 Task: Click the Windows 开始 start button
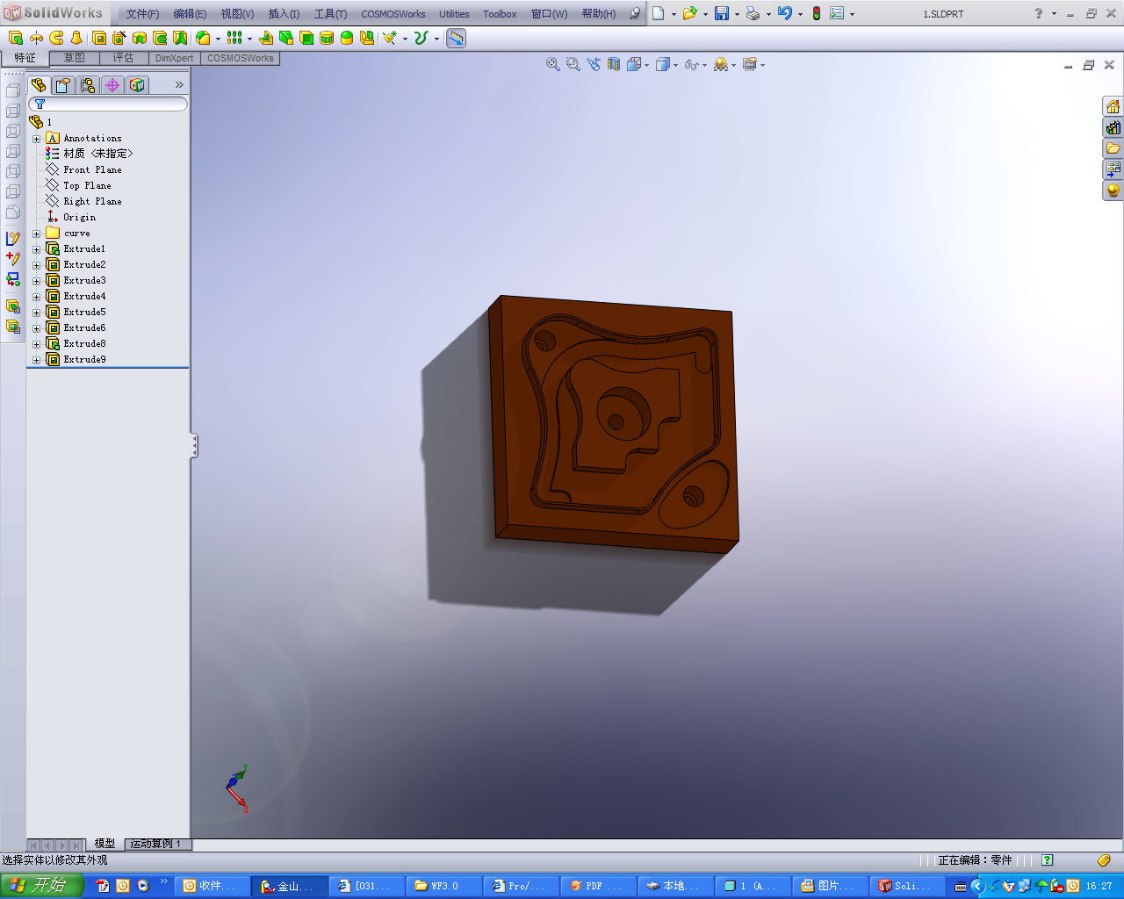[x=42, y=885]
